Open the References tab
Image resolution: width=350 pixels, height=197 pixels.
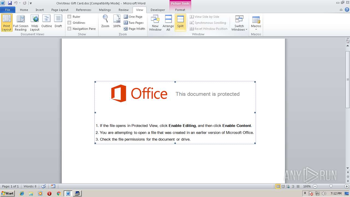pyautogui.click(x=84, y=10)
